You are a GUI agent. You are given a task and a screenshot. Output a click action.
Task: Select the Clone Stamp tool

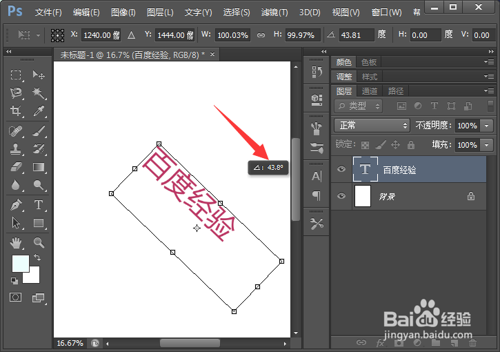point(16,149)
